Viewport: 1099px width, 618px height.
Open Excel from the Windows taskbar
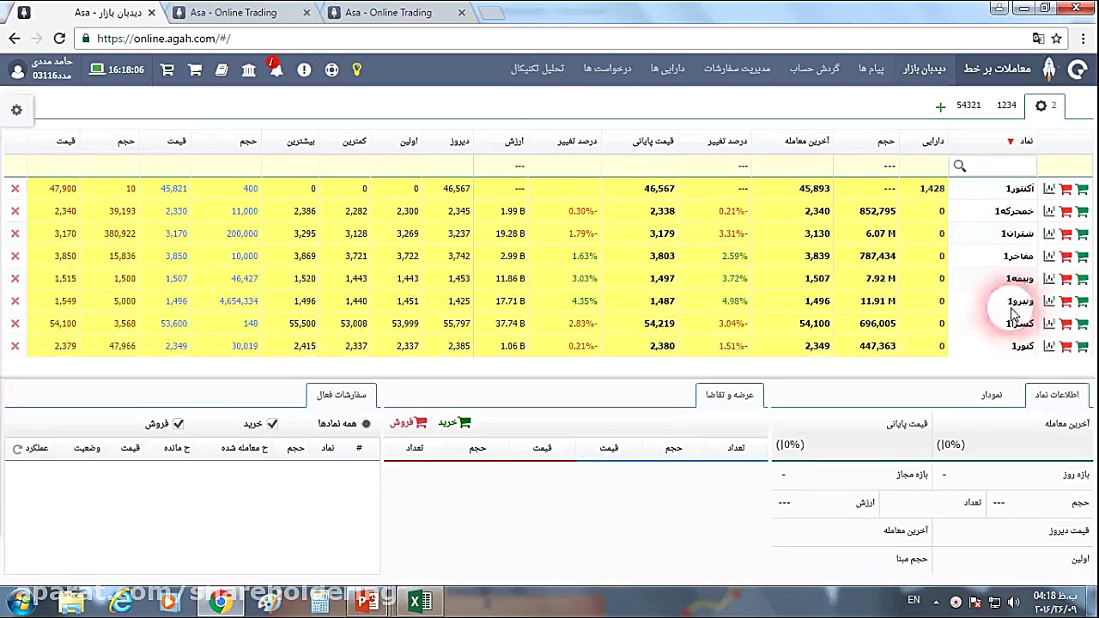419,602
